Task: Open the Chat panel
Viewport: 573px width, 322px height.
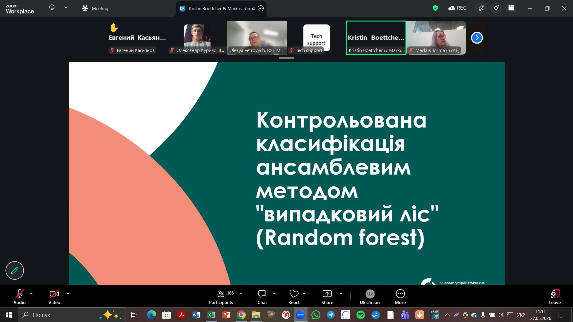Action: [x=262, y=297]
